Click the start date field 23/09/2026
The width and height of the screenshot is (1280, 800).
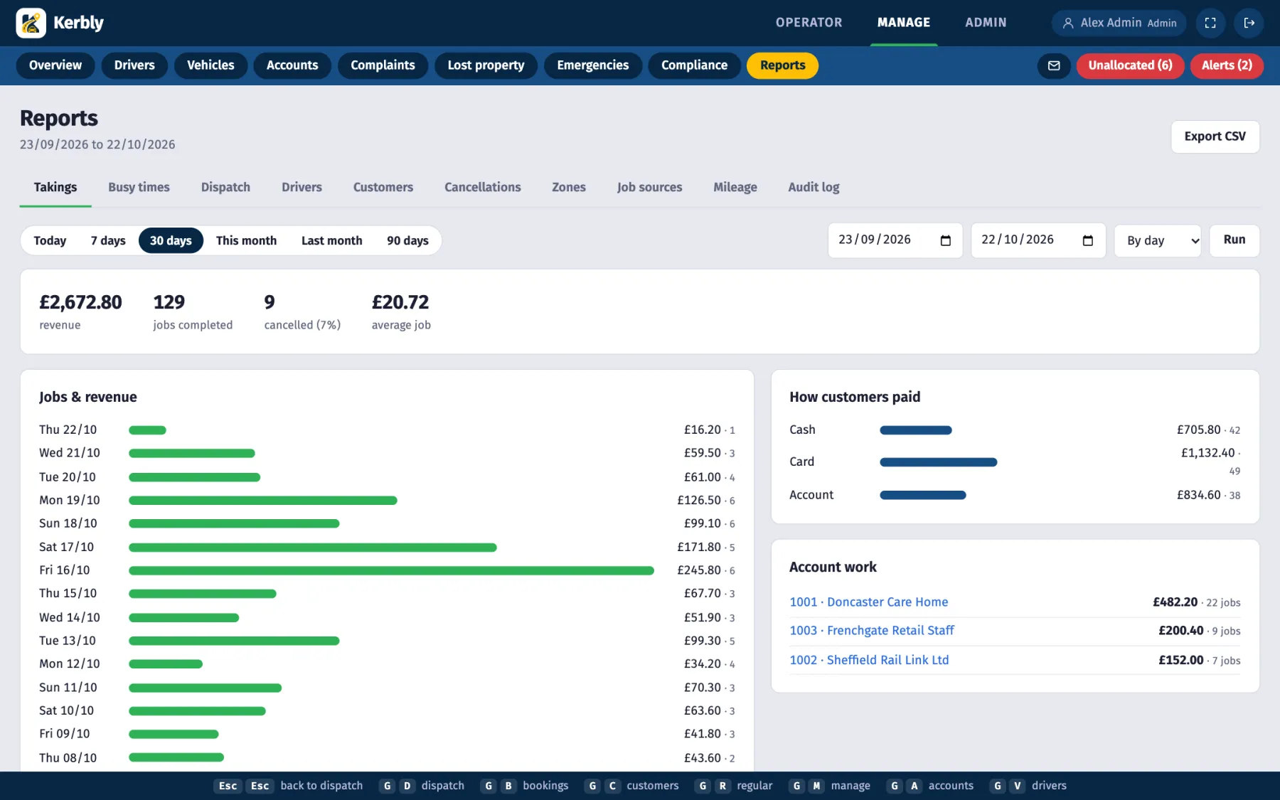tap(895, 240)
